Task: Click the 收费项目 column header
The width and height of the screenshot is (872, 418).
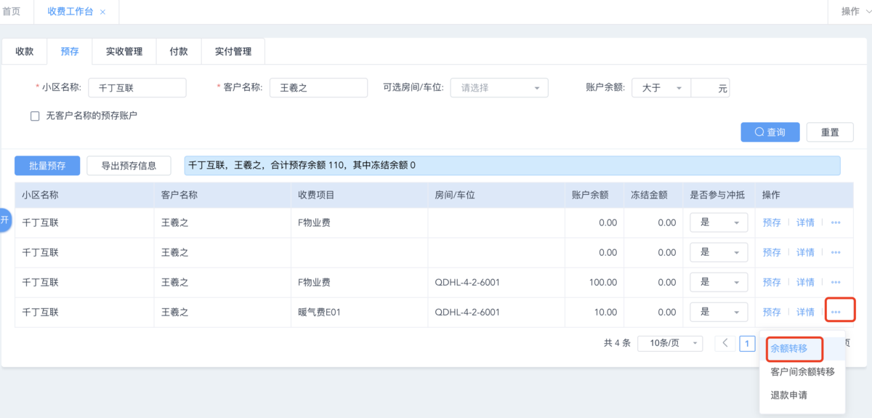Action: [360, 195]
